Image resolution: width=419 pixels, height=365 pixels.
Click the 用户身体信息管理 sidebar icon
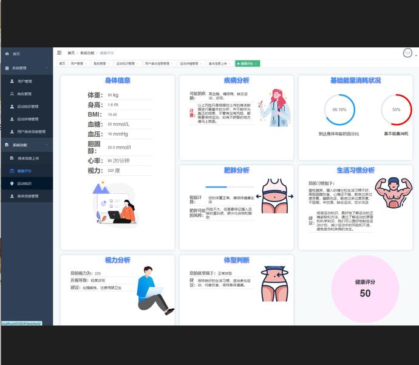[x=12, y=131]
